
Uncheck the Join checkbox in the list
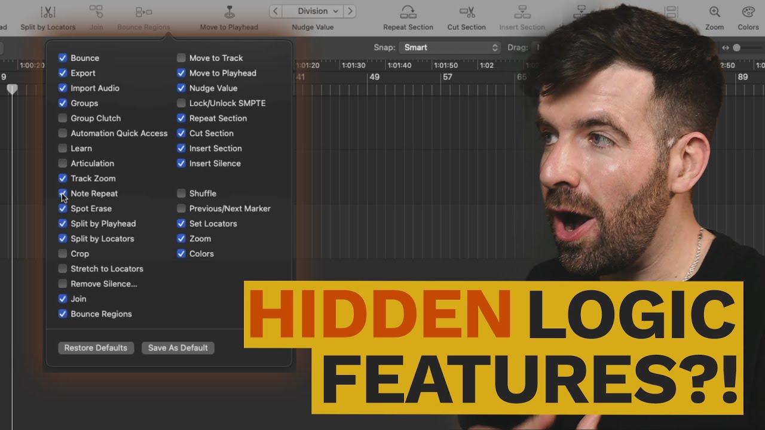tap(63, 299)
